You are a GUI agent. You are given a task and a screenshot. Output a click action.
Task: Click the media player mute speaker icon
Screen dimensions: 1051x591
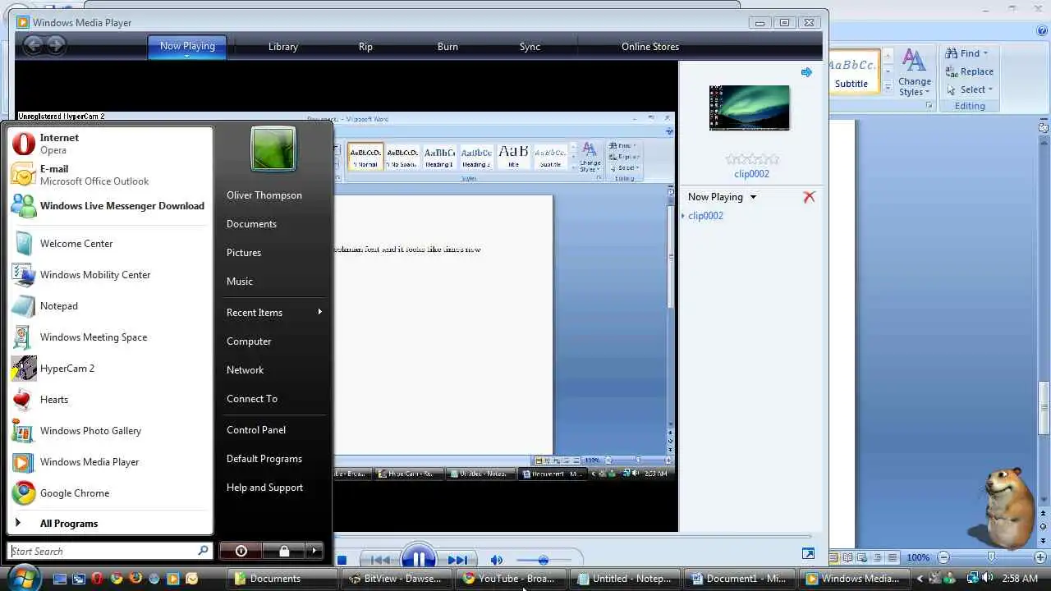[x=496, y=560]
